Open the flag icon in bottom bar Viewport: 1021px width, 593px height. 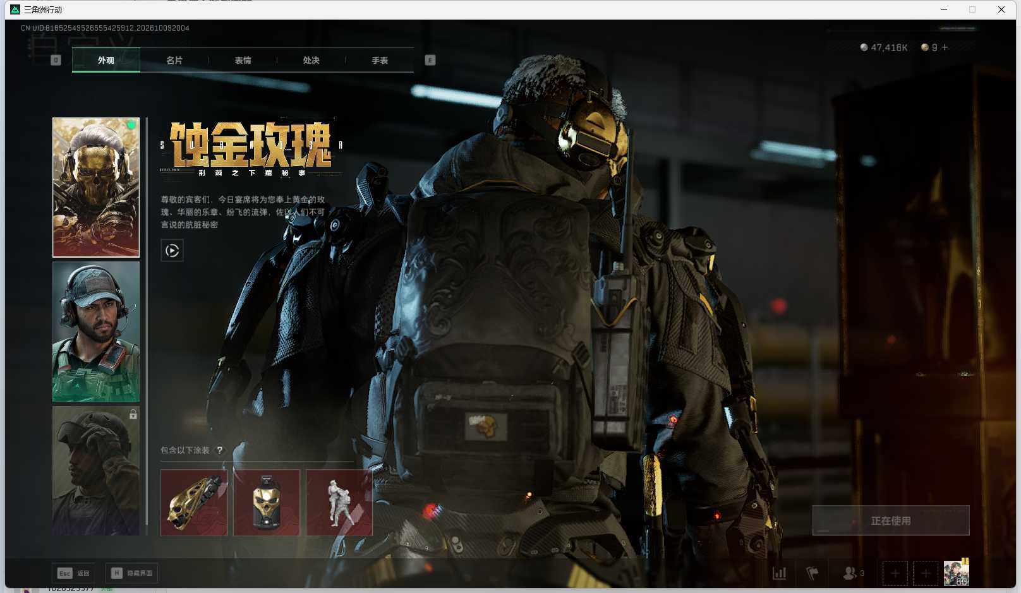click(x=813, y=573)
